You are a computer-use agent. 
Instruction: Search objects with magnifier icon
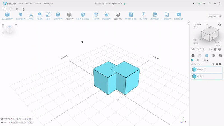click(x=213, y=64)
